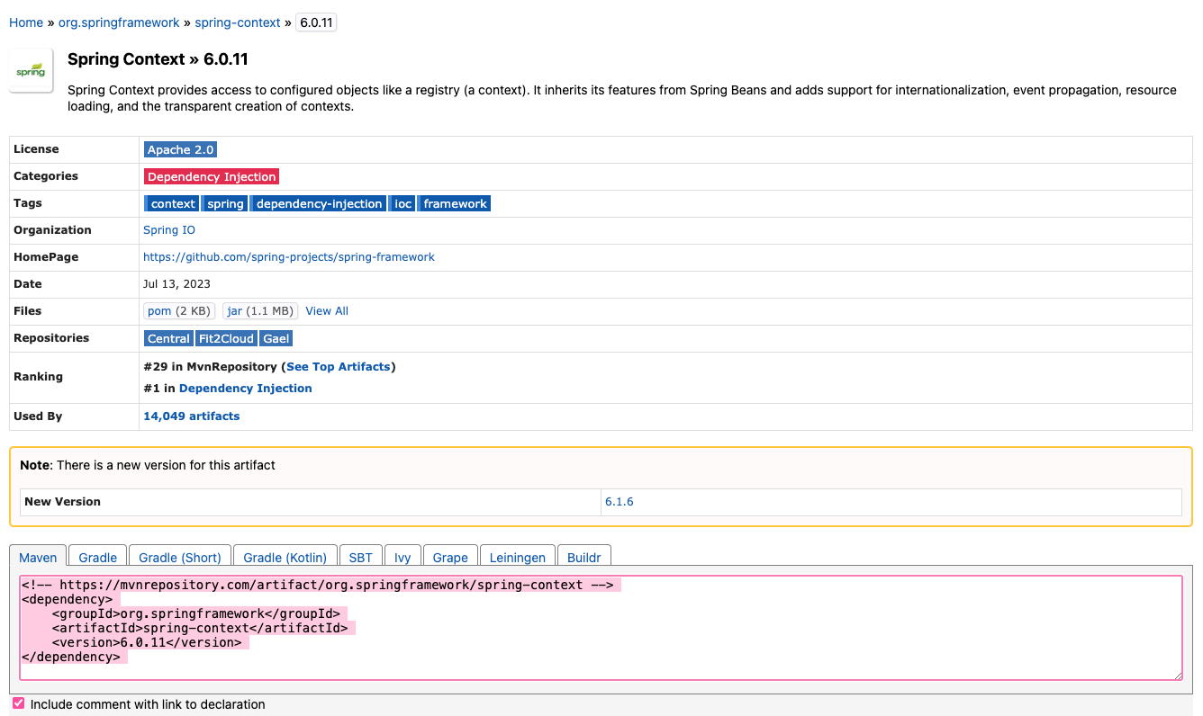Image resolution: width=1203 pixels, height=716 pixels.
Task: Open Dependency Injection ranking link
Action: pyautogui.click(x=246, y=389)
